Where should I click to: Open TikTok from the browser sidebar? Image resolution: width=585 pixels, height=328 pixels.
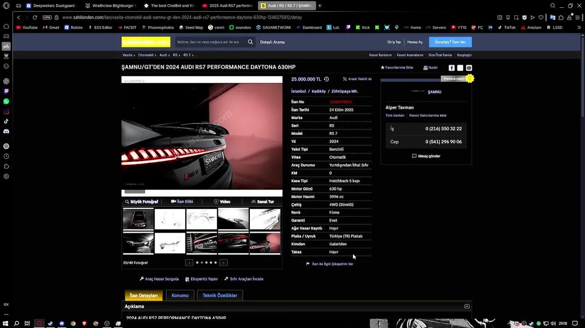[x=6, y=121]
